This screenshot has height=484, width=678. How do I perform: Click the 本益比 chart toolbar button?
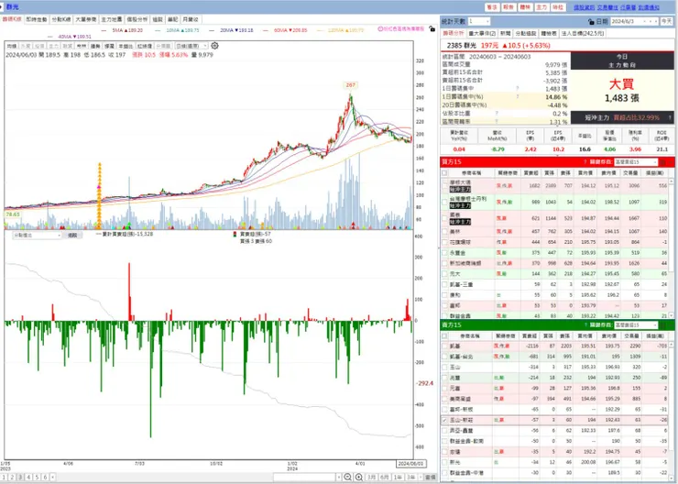pos(126,46)
